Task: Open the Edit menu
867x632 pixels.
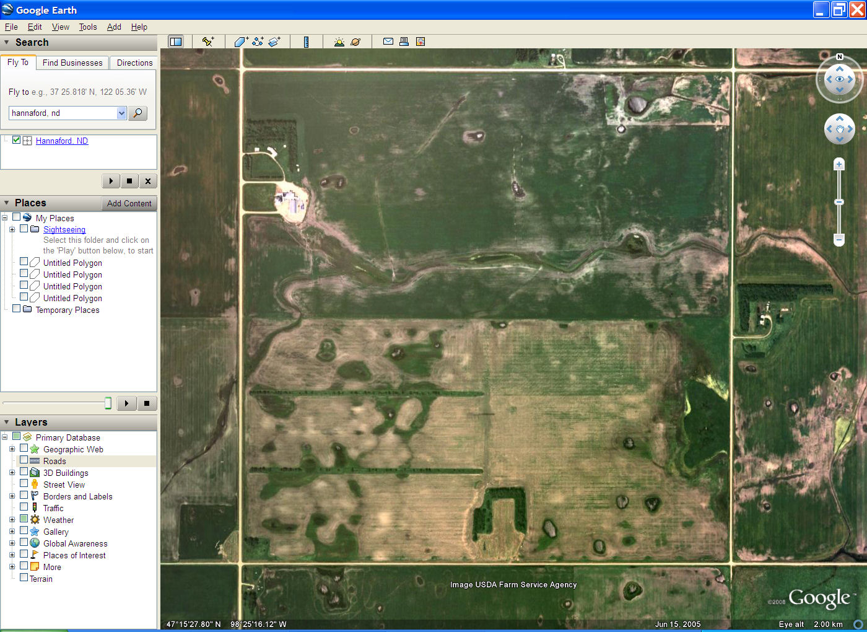Action: coord(35,27)
